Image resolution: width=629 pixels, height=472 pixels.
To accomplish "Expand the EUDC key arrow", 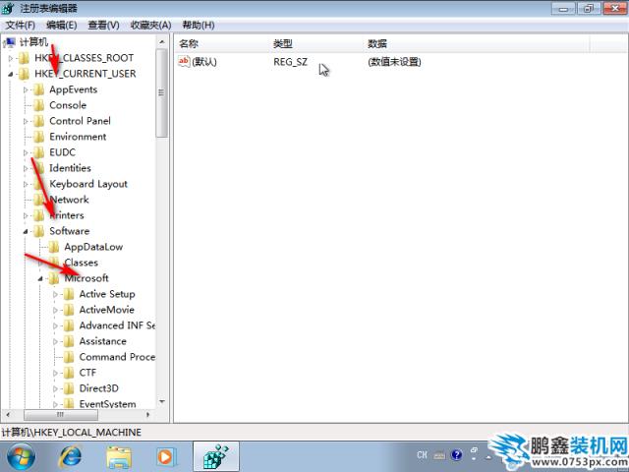I will 26,152.
